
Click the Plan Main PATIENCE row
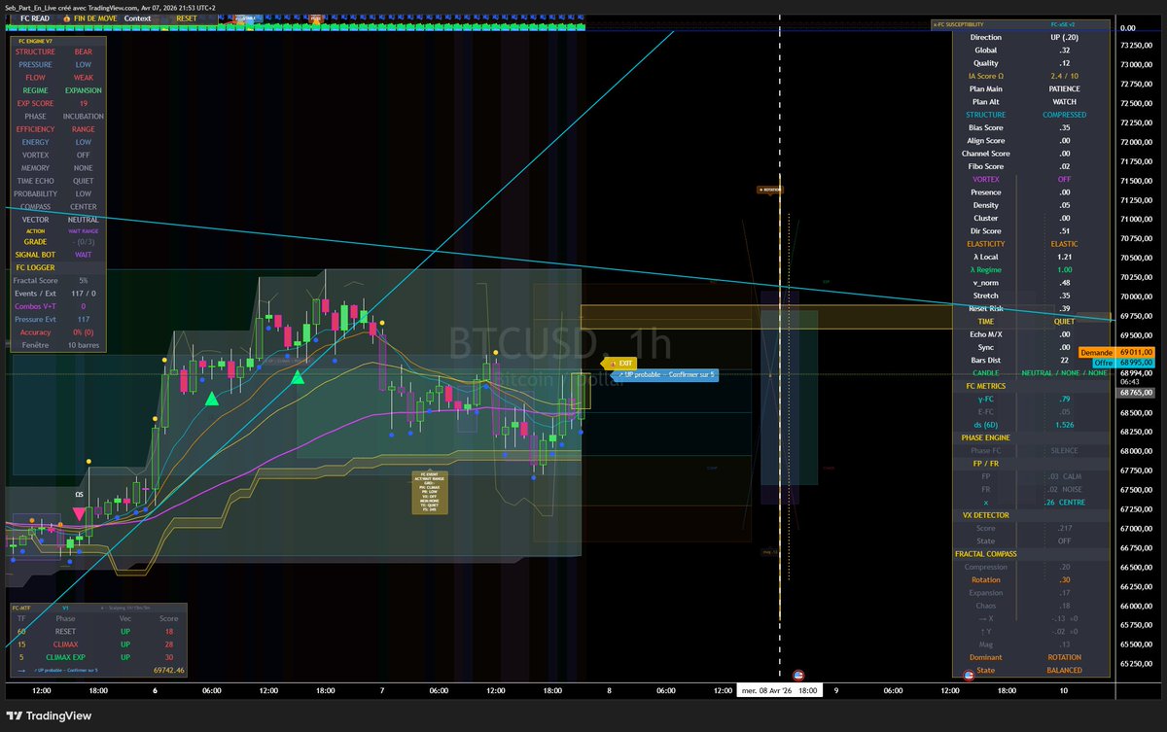pyautogui.click(x=1031, y=89)
